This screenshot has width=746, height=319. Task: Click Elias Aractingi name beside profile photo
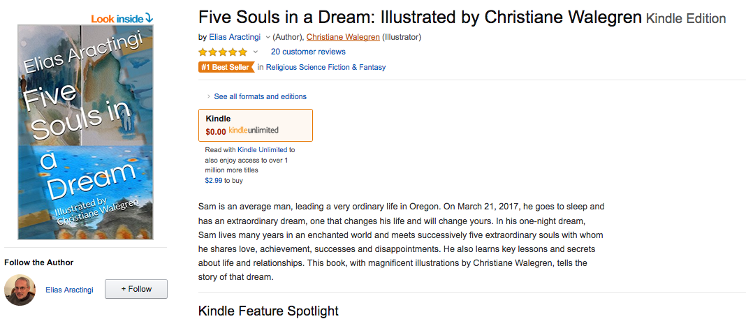(68, 290)
